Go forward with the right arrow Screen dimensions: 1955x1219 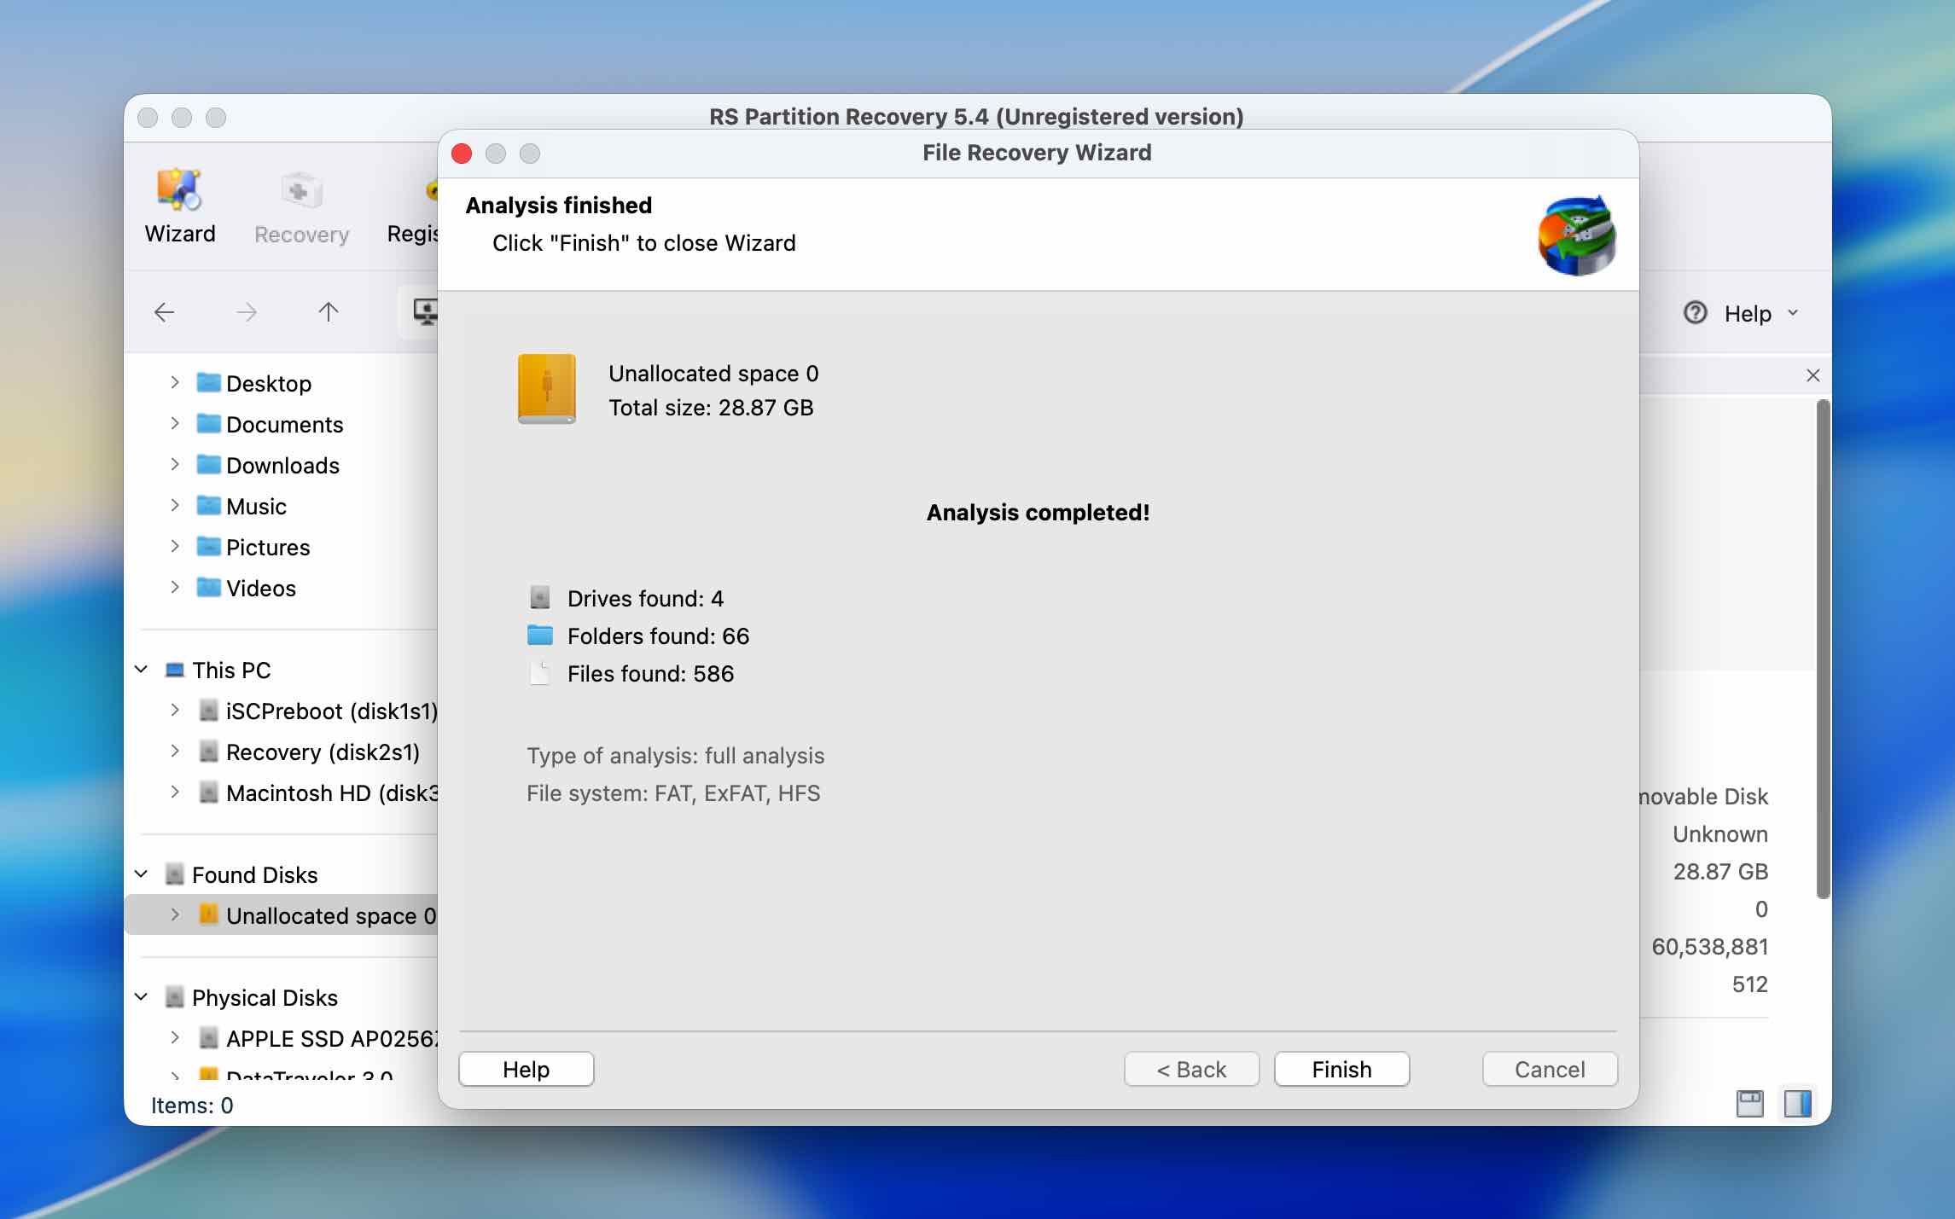(x=247, y=312)
